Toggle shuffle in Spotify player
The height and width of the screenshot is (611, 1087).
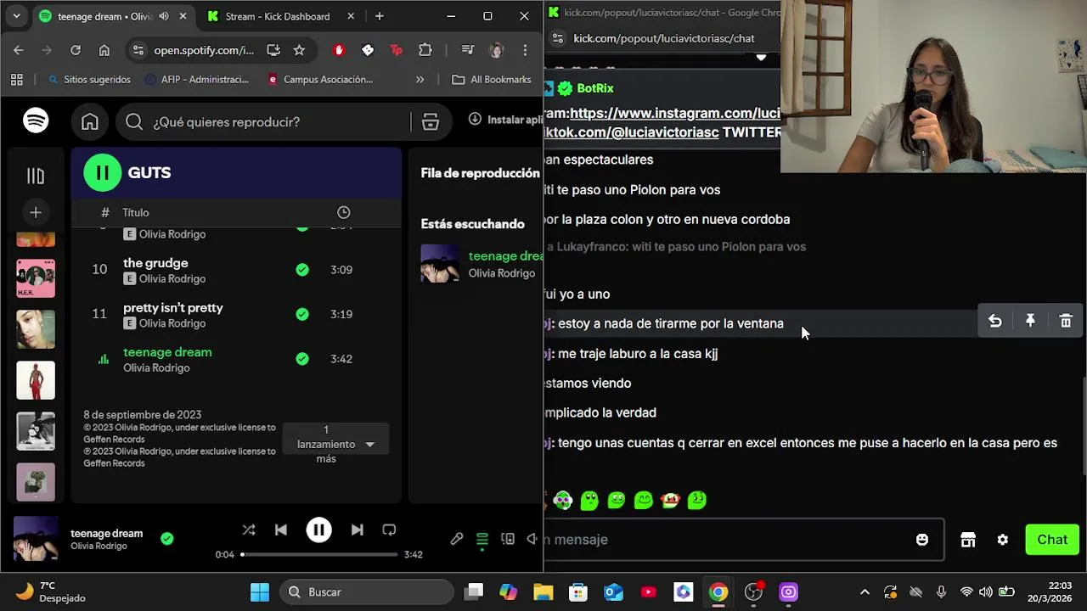point(249,530)
